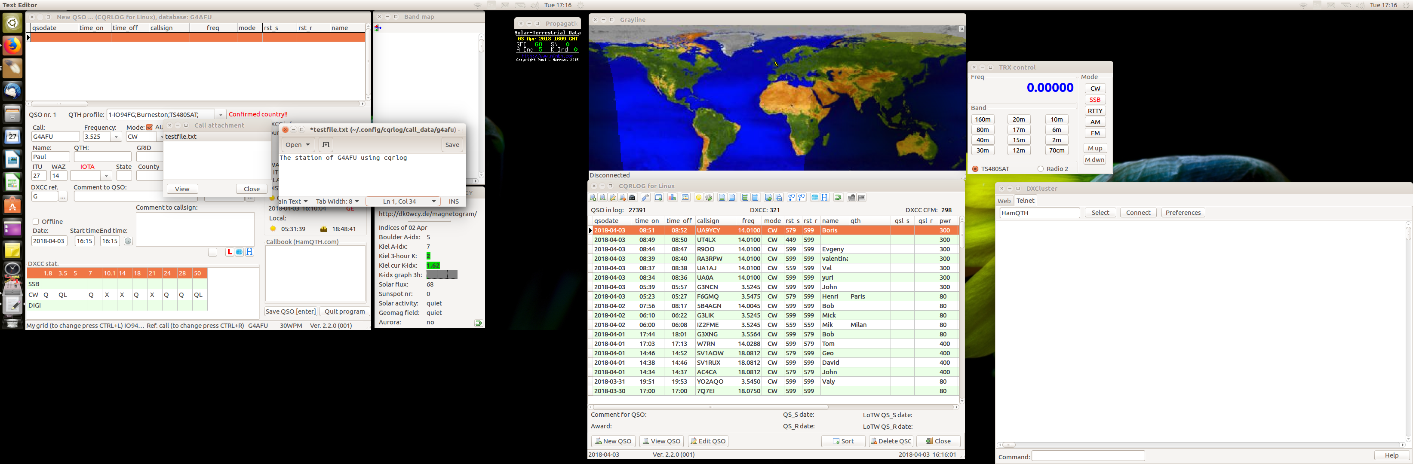
Task: Open the Mode CW combo box
Action: [145, 136]
